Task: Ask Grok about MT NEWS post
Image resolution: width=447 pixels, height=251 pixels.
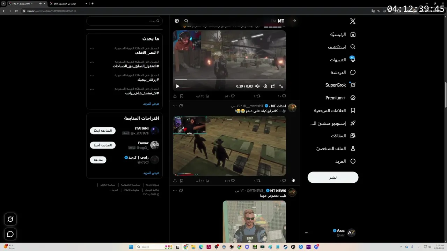Action: point(181,191)
